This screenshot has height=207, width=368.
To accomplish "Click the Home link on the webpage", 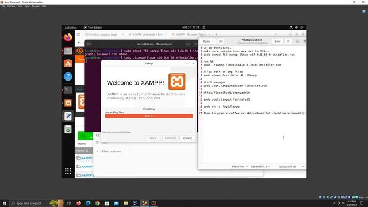I will (x=82, y=144).
